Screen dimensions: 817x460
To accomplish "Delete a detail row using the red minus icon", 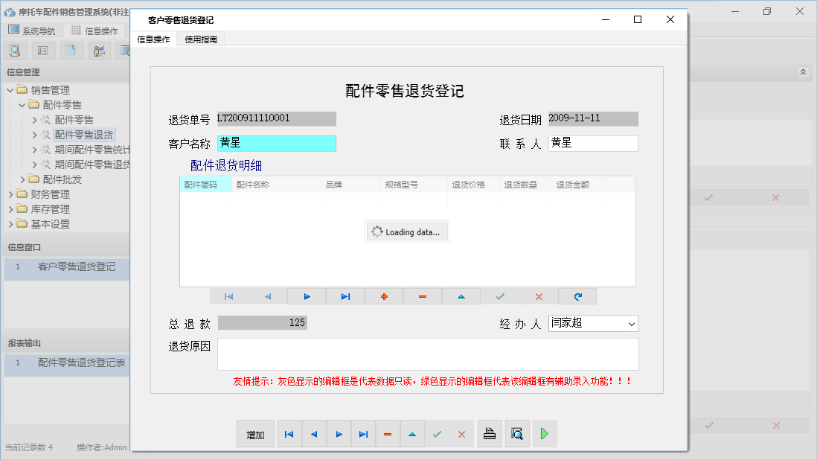I will point(423,296).
